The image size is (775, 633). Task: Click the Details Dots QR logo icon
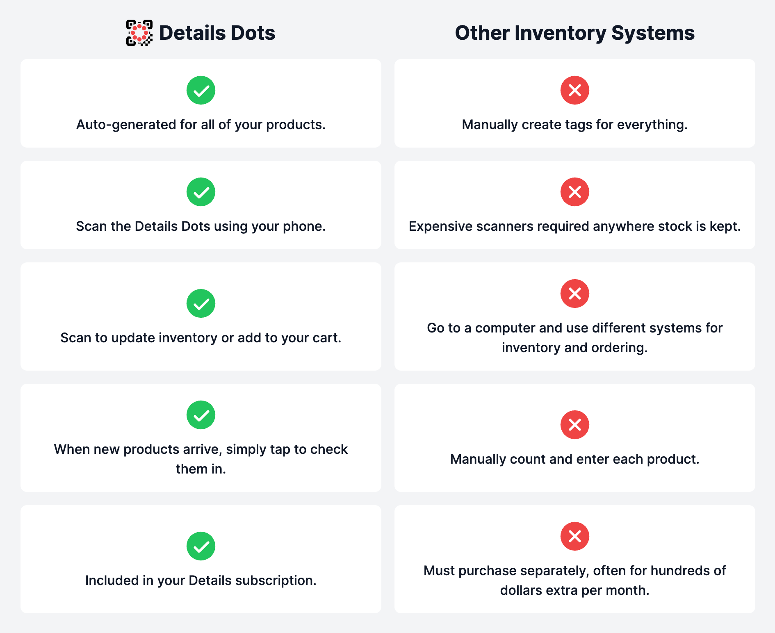point(139,33)
